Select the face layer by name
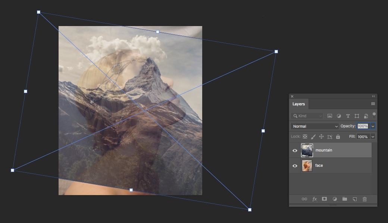The height and width of the screenshot is (223, 388). click(319, 166)
